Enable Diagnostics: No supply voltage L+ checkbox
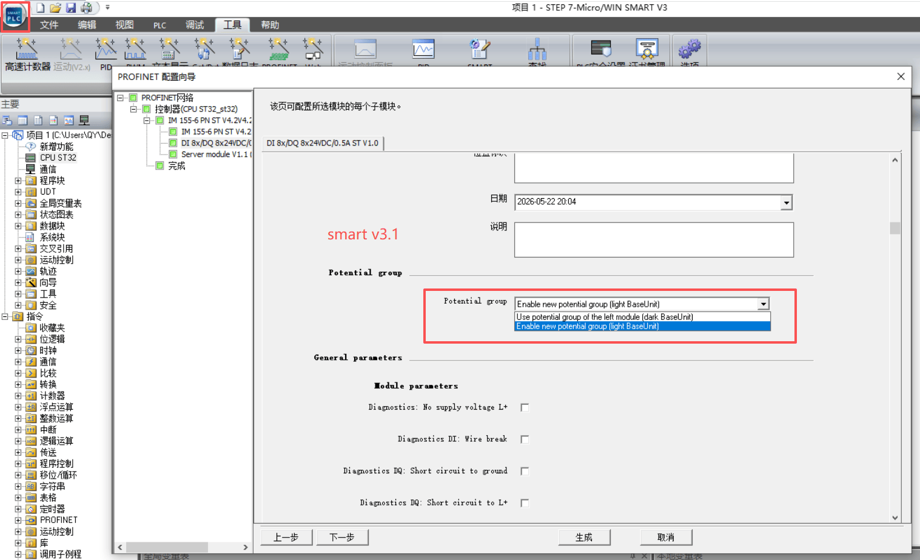The width and height of the screenshot is (920, 560). pos(525,408)
